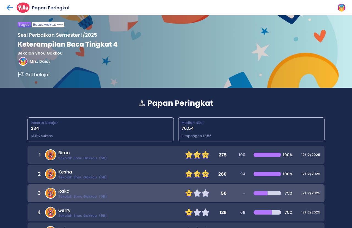352x228 pixels.
Task: Click the 61.8% sukses text
Action: tap(42, 136)
